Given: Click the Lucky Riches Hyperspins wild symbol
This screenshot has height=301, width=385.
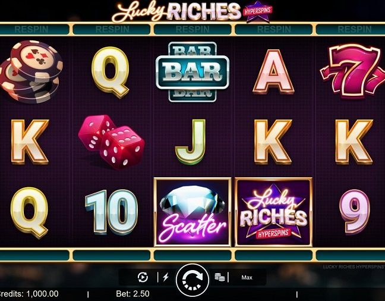Looking at the screenshot, I should [x=273, y=212].
